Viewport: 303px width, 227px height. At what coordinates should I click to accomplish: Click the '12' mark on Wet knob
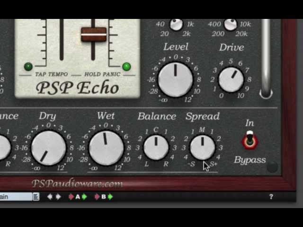tap(118, 168)
